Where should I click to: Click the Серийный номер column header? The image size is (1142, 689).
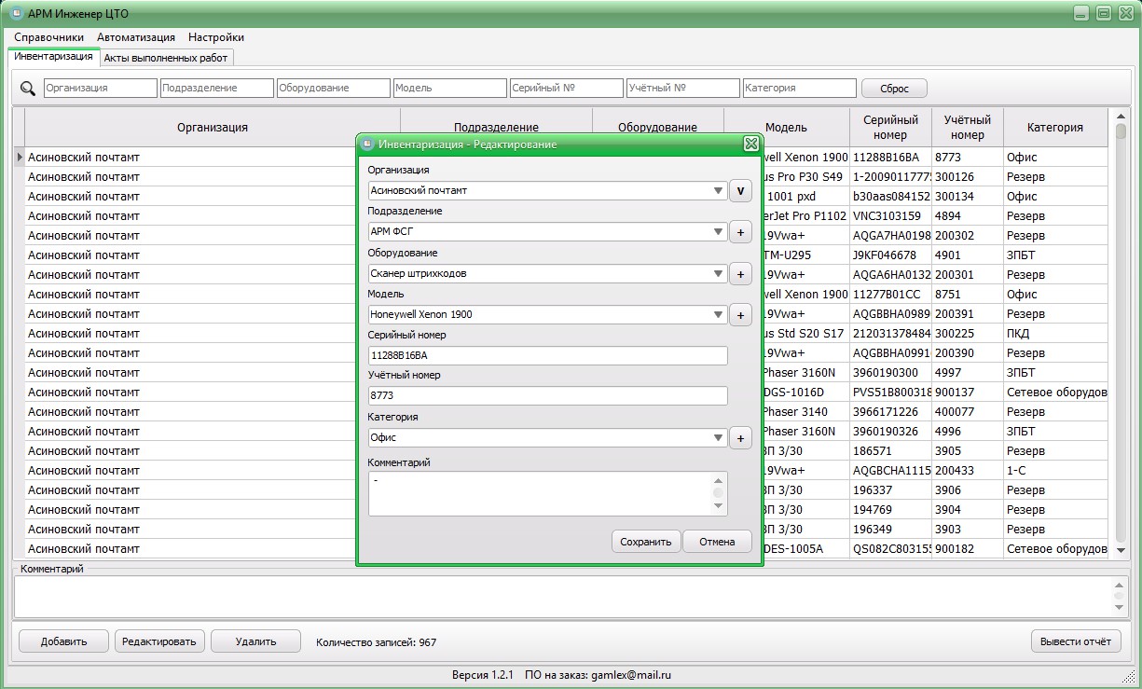(x=890, y=128)
